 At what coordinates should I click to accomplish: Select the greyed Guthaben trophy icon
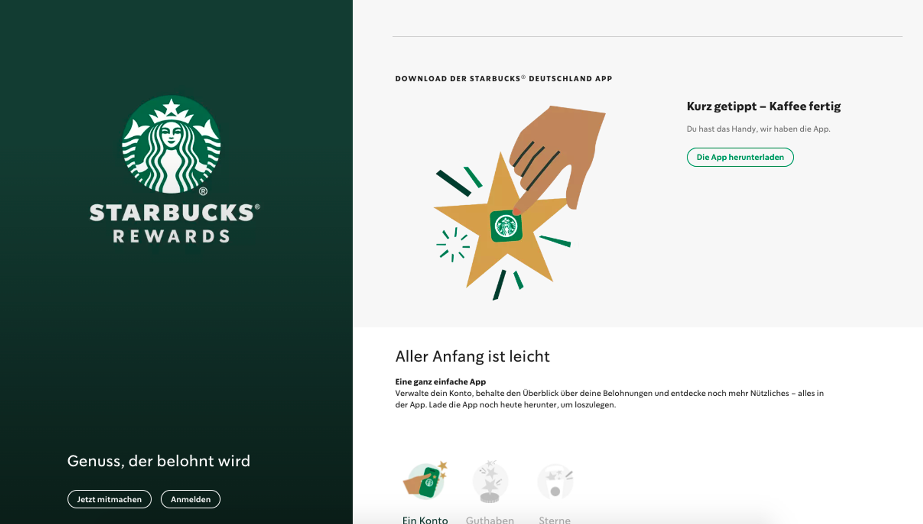(x=490, y=481)
